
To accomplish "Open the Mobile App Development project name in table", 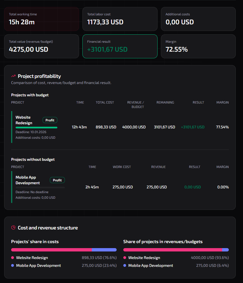I will click(x=28, y=180).
